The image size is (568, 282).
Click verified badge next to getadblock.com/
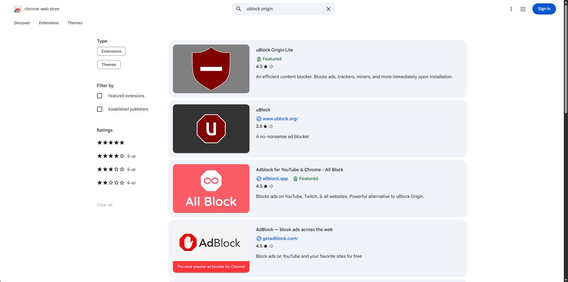coord(259,238)
